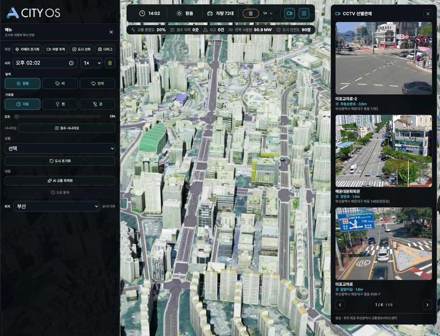This screenshot has height=336, width=440.
Task: Run AI 교통 최적화 optimization
Action: tap(60, 181)
